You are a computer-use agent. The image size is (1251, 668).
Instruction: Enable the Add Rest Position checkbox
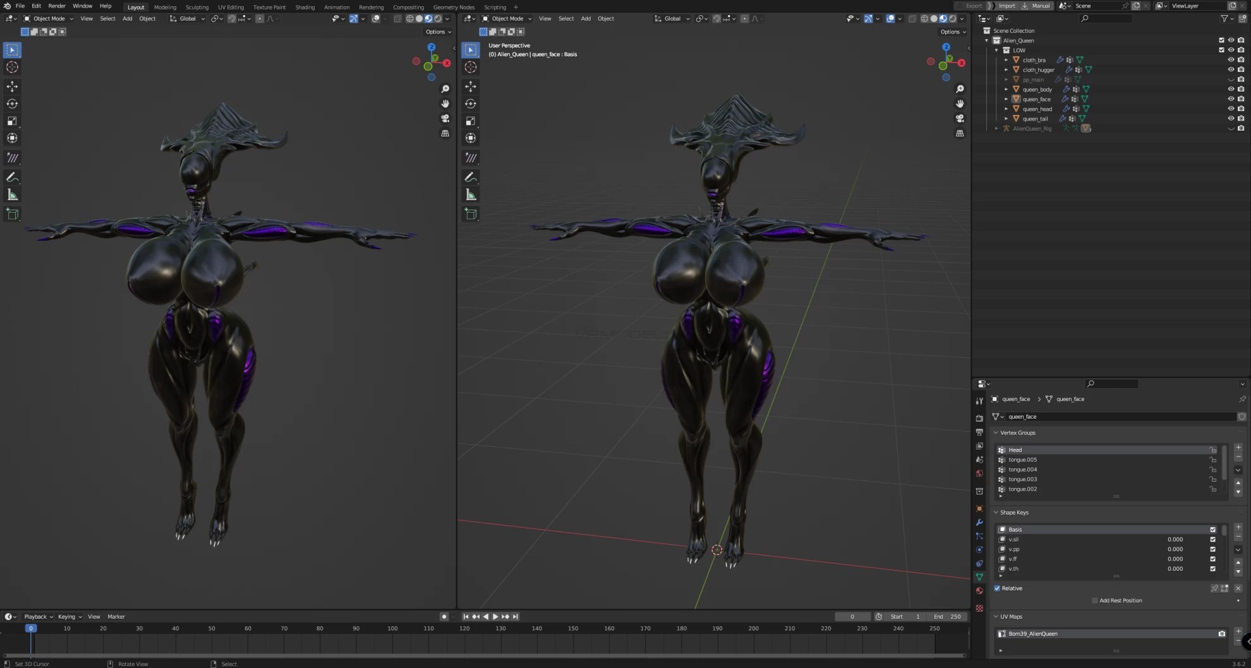point(1095,600)
